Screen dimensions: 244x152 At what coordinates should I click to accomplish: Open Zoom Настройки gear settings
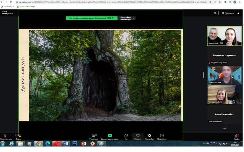[149, 136]
